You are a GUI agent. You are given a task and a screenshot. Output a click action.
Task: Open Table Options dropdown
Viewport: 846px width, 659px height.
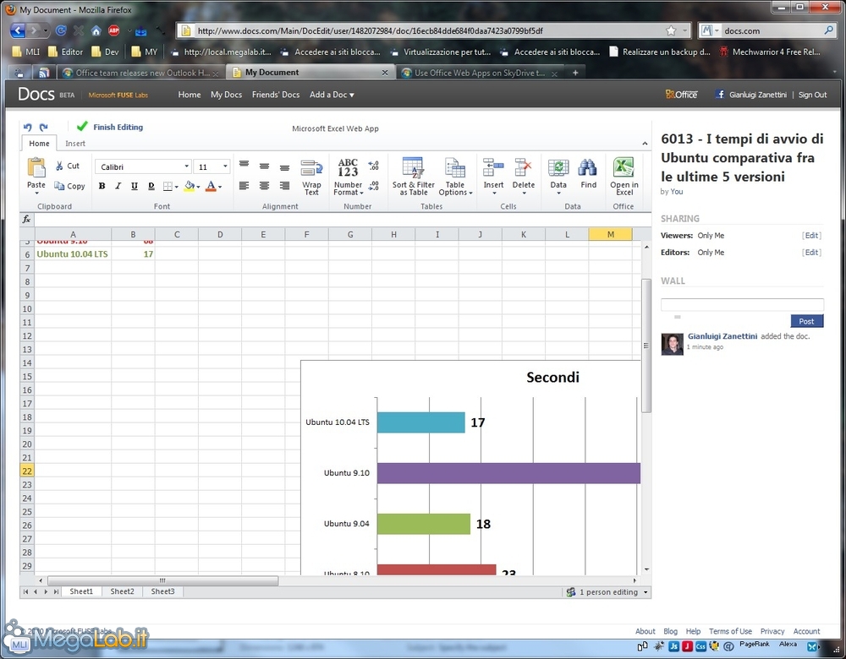coord(455,177)
